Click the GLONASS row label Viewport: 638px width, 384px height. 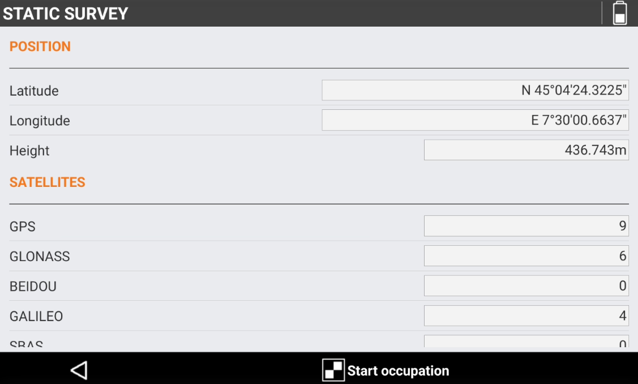(x=40, y=257)
